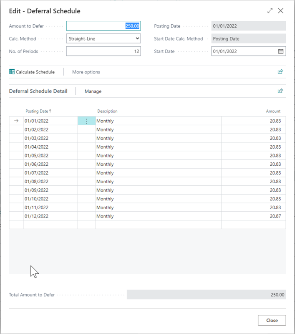Screen dimensions: 295x334
Task: Select the 20.87 amount cell
Action: tap(253, 216)
